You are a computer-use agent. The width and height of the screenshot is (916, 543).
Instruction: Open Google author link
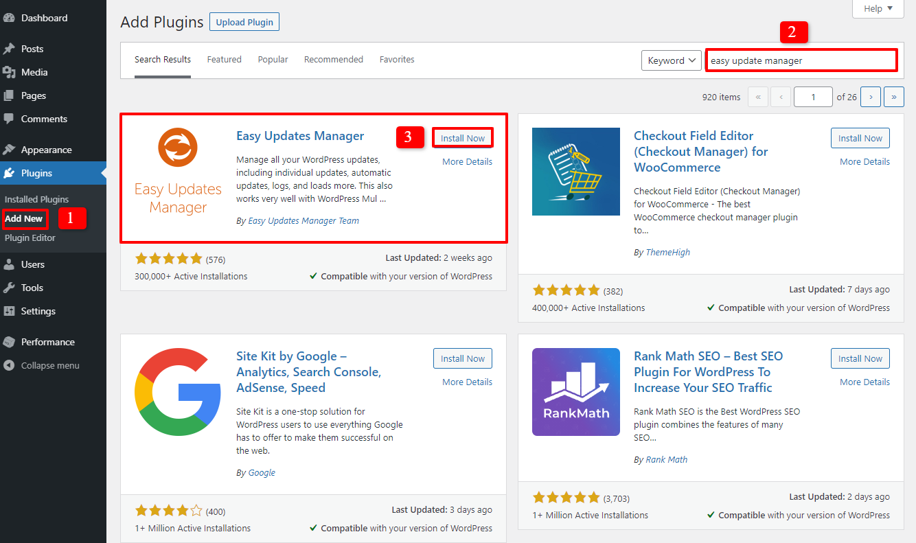tap(262, 472)
